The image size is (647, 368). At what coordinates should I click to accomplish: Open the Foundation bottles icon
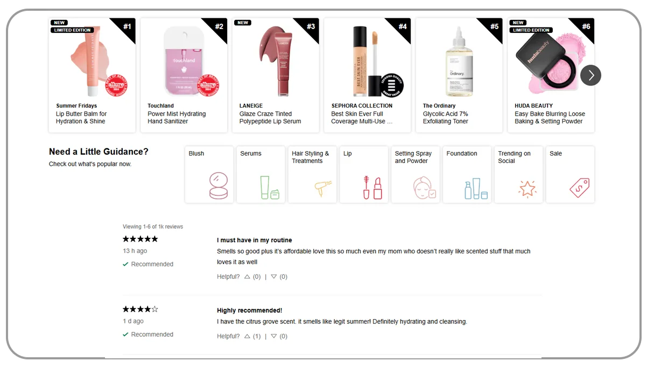tap(467, 187)
